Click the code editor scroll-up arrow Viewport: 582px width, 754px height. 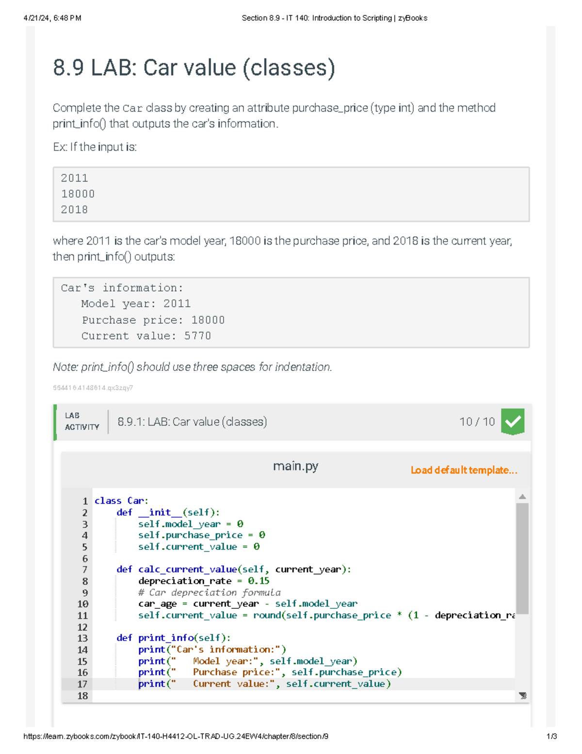pos(522,497)
